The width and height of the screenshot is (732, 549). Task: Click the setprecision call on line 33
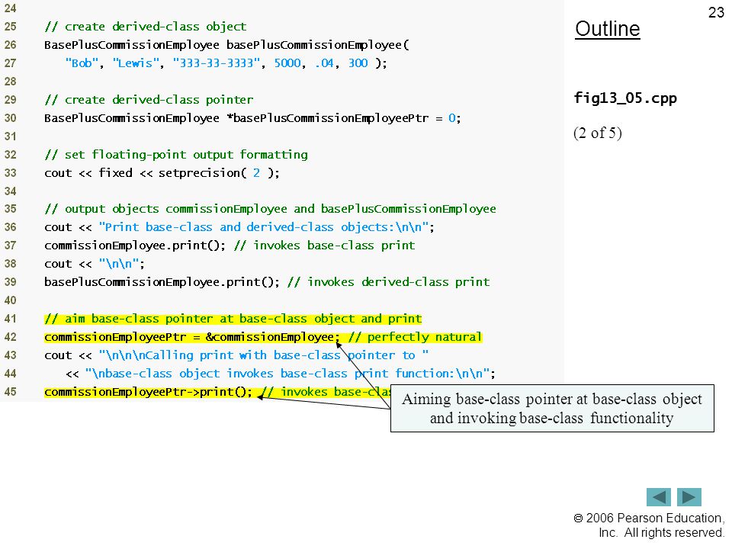click(219, 173)
